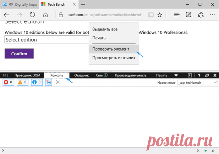
Task: Open the More actions ellipsis menu
Action: [x=213, y=15]
